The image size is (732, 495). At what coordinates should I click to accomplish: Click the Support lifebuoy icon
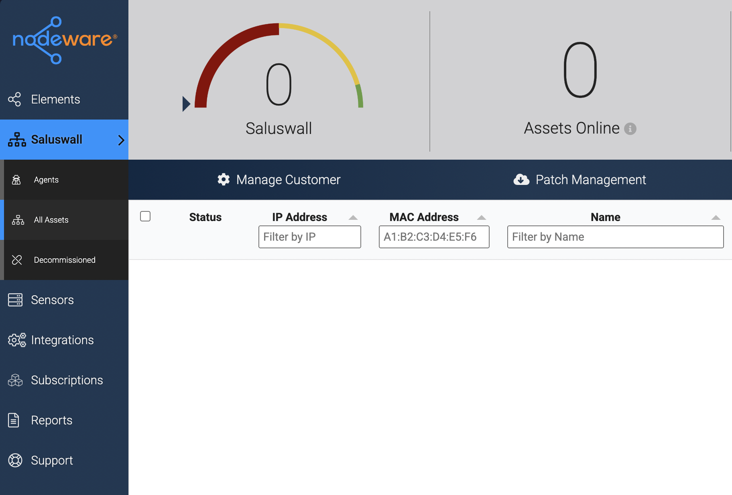point(15,461)
